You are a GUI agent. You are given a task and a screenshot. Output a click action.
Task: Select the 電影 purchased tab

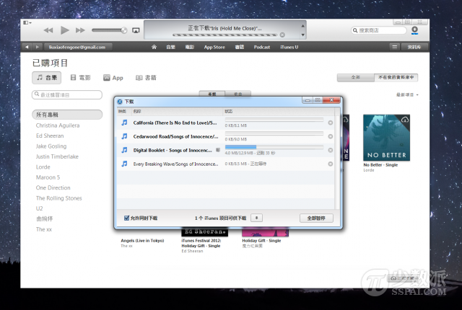click(x=80, y=78)
